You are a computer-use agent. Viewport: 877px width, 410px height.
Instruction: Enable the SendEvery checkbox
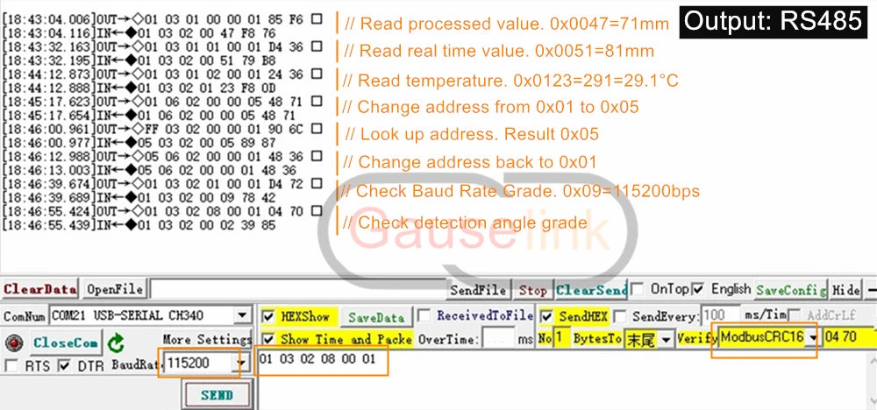pyautogui.click(x=619, y=316)
